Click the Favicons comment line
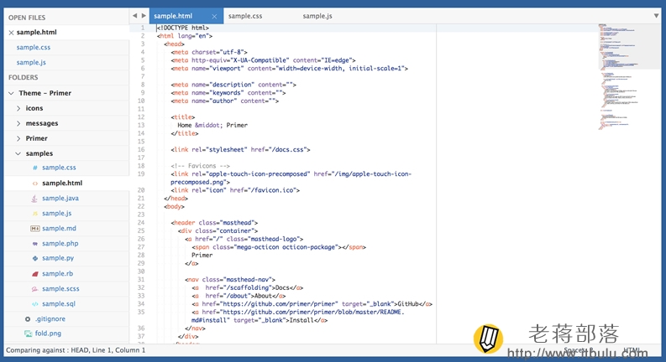The height and width of the screenshot is (362, 666). [201, 166]
